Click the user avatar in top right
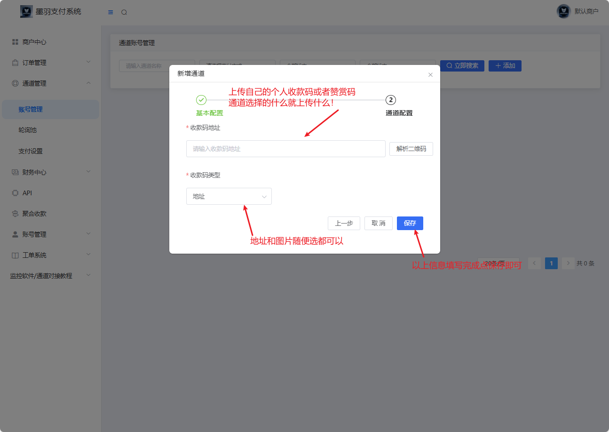 tap(563, 11)
